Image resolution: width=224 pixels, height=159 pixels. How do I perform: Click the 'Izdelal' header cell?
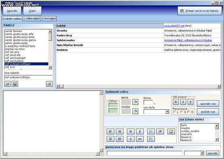click(x=110, y=26)
